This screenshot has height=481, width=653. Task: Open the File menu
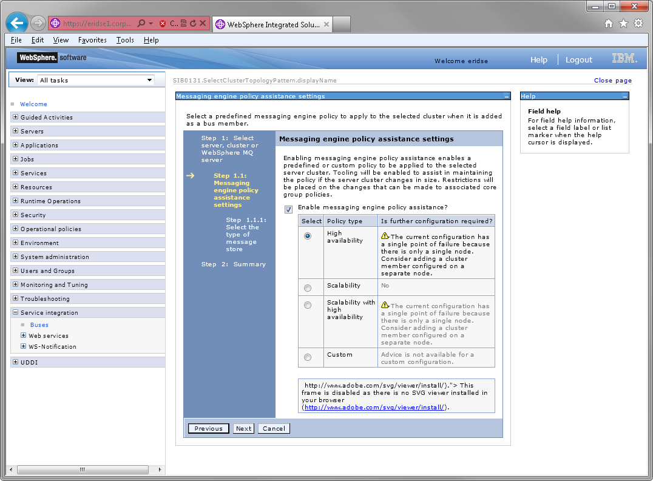[16, 40]
